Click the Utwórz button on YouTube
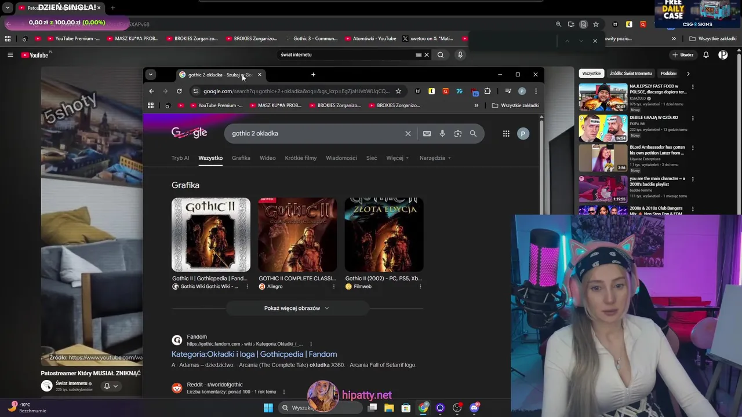The height and width of the screenshot is (417, 742). point(683,54)
